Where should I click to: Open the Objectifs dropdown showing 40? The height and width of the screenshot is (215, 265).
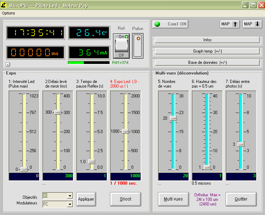point(70,196)
